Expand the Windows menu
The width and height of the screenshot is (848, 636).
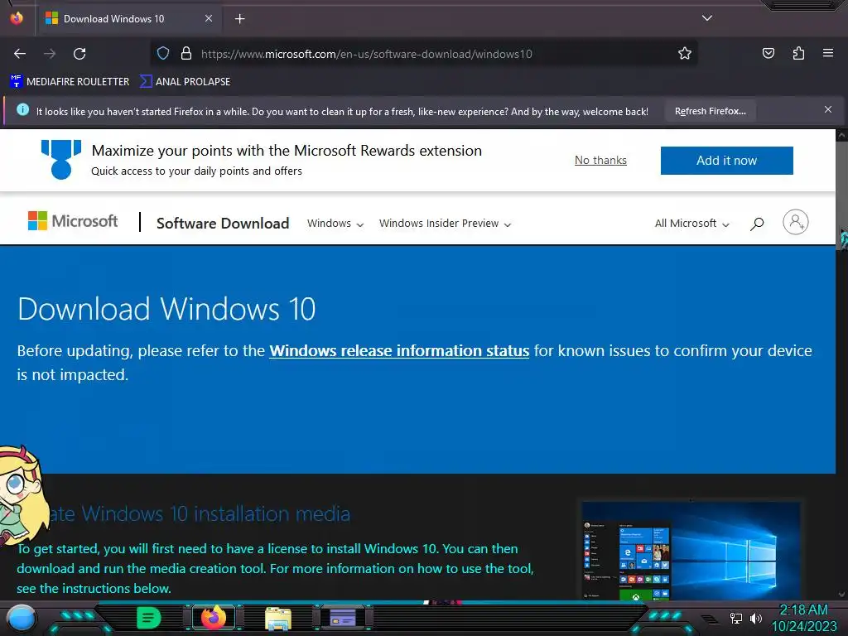tap(335, 224)
